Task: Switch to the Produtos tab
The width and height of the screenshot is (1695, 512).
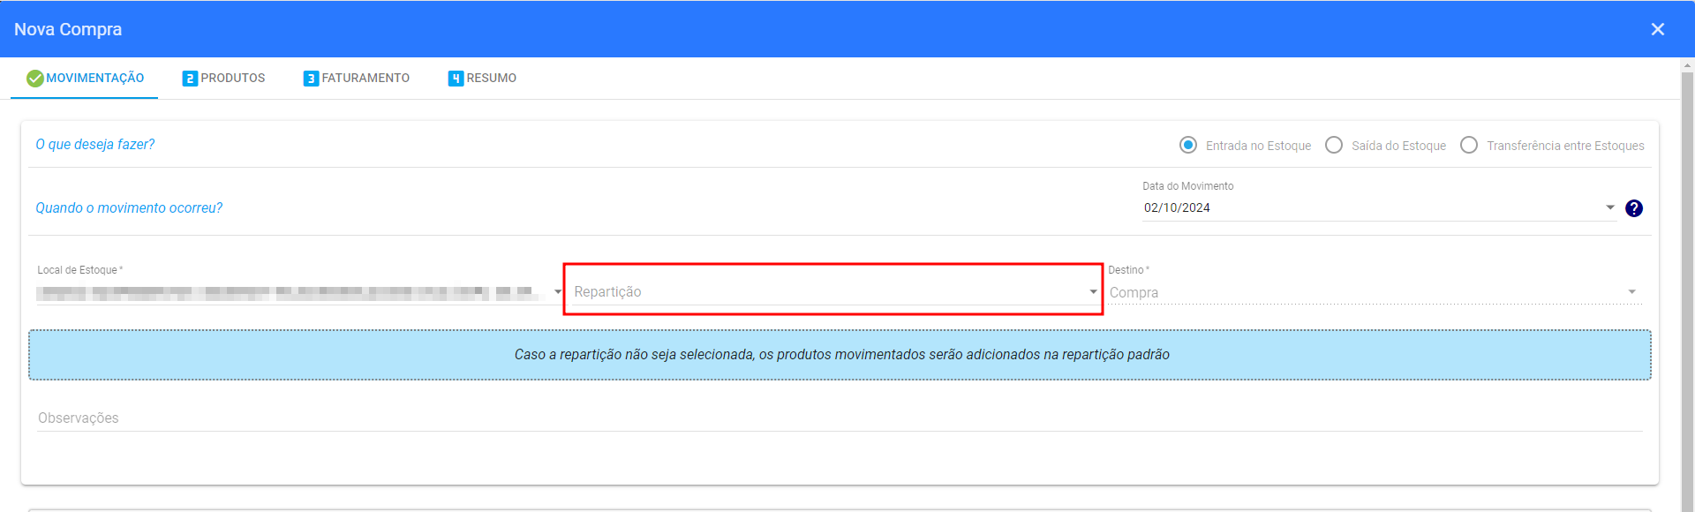Action: (223, 79)
